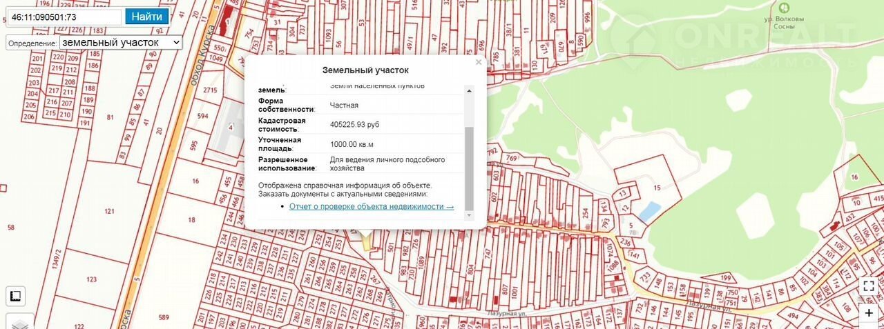Switch map to fullscreen mode

click(x=869, y=286)
